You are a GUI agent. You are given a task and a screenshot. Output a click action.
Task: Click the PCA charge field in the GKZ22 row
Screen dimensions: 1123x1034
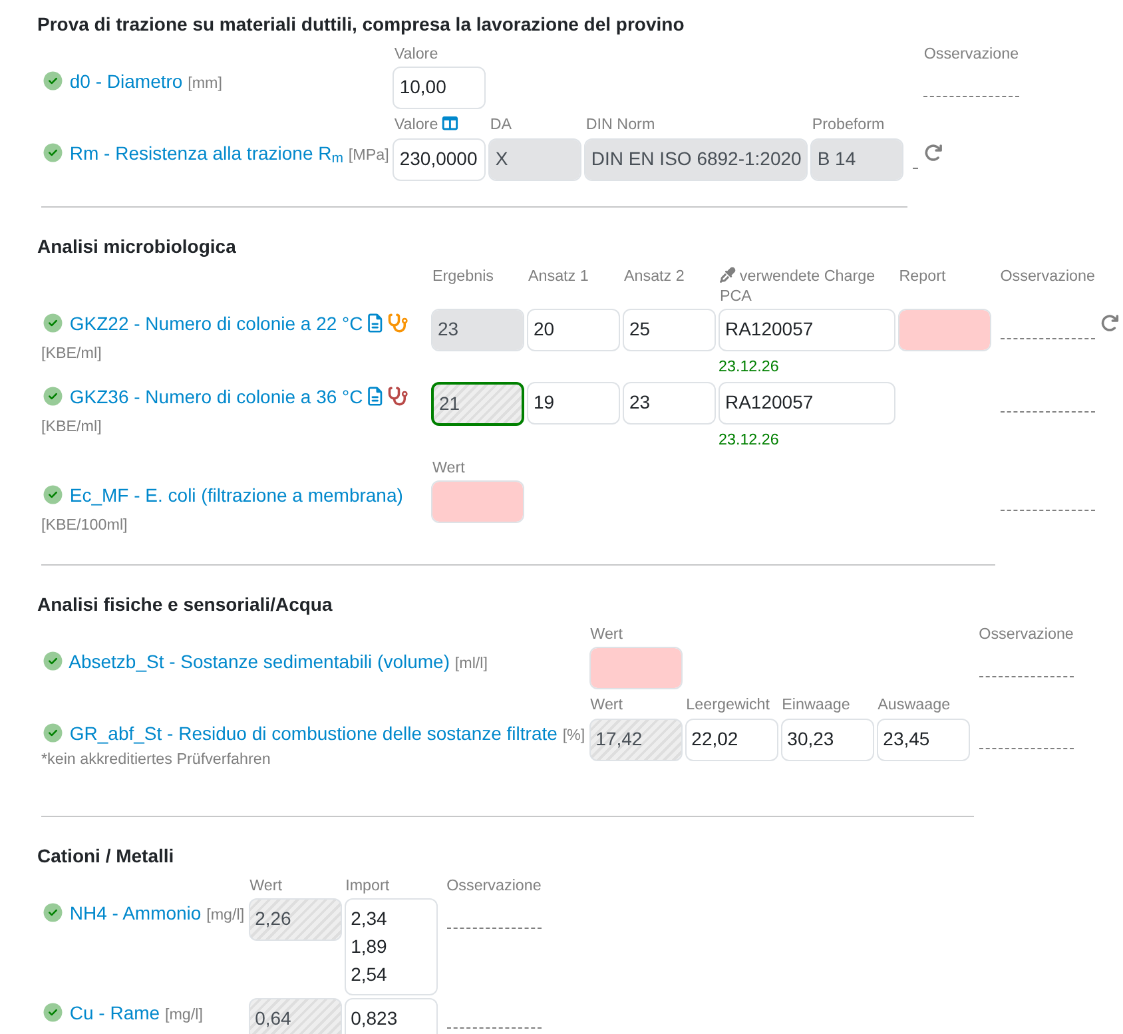coord(807,330)
